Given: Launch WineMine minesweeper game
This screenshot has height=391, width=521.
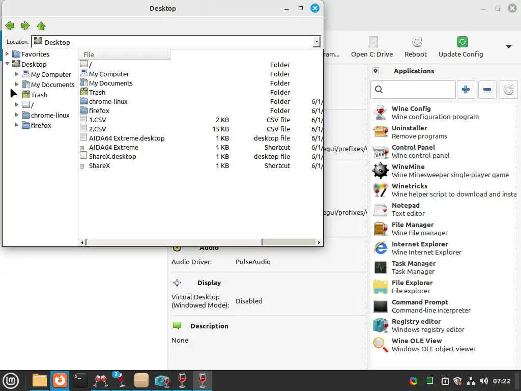Looking at the screenshot, I should point(444,171).
